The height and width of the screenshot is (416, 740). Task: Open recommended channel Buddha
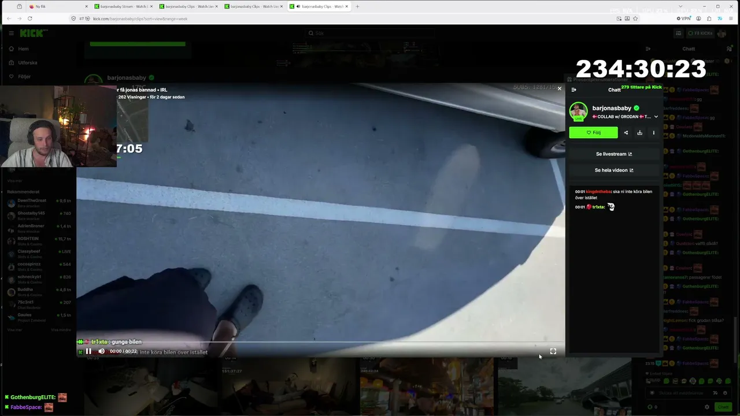(x=38, y=291)
